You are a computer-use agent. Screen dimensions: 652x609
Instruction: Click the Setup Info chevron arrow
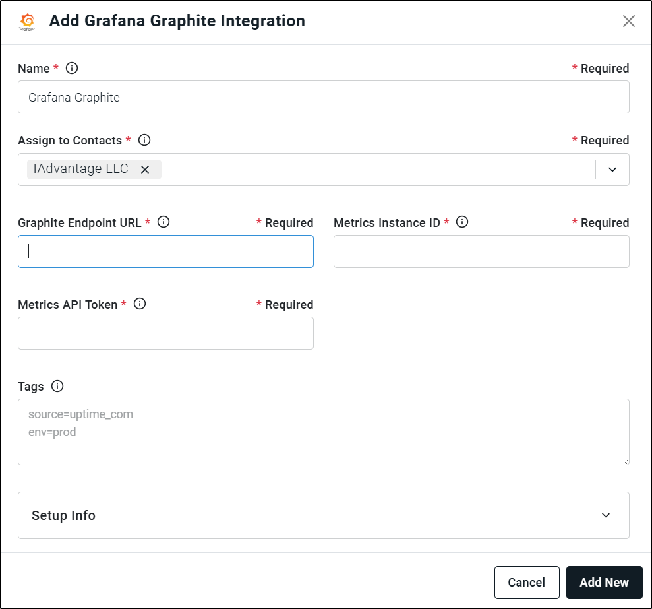click(606, 515)
